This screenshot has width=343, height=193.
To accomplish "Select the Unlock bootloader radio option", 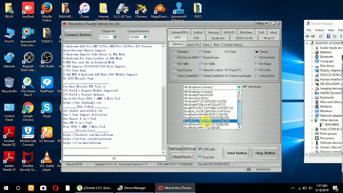I will tap(238, 76).
